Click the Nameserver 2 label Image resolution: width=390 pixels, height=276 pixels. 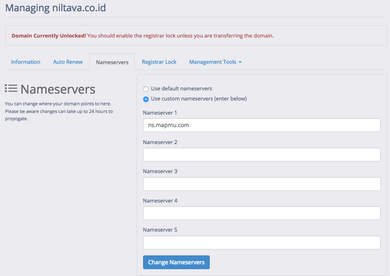tap(160, 142)
